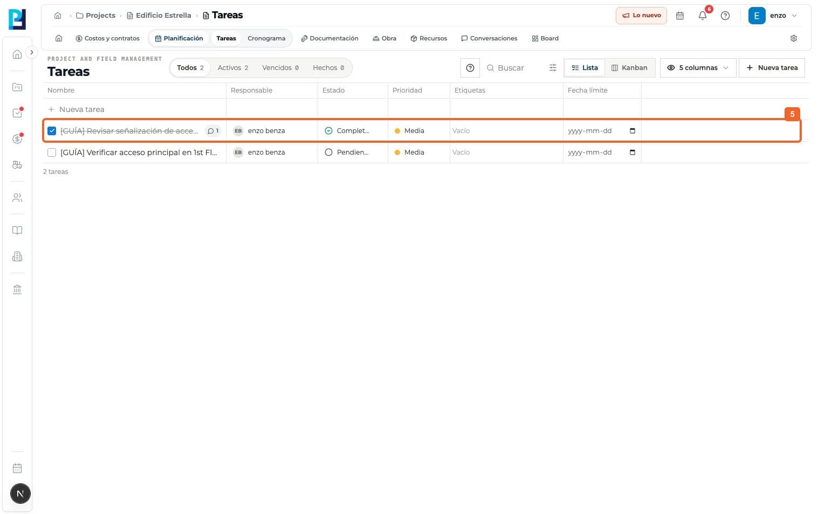Image resolution: width=818 pixels, height=514 pixels.
Task: Open the Cronograma tab
Action: pos(266,38)
